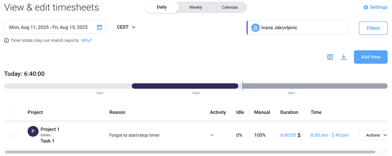The image size is (392, 156).
Task: Click the member avatar icon beside Ivana Jakovljevic
Action: click(x=255, y=27)
